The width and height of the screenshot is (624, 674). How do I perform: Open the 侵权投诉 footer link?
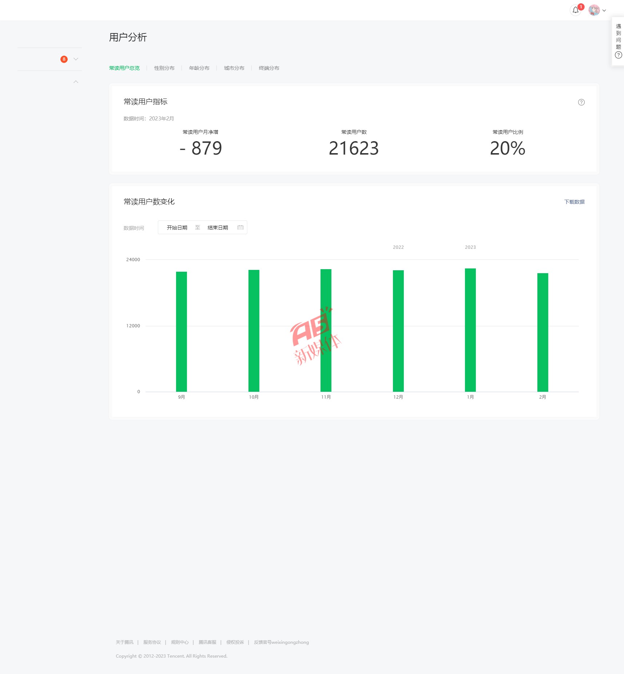(x=235, y=642)
